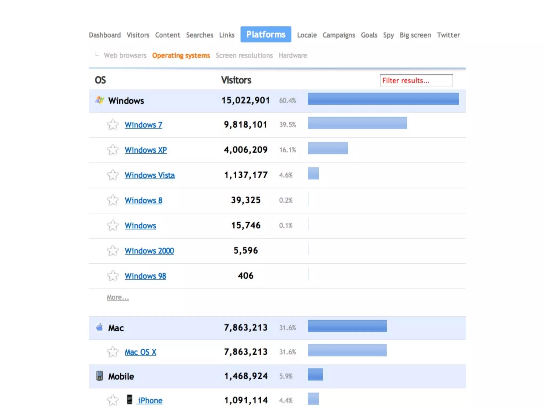The image size is (545, 409).
Task: Favorite the Mac OS X star
Action: [113, 352]
